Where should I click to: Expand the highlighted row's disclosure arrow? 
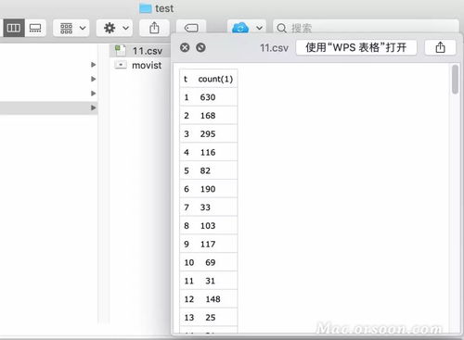point(93,107)
